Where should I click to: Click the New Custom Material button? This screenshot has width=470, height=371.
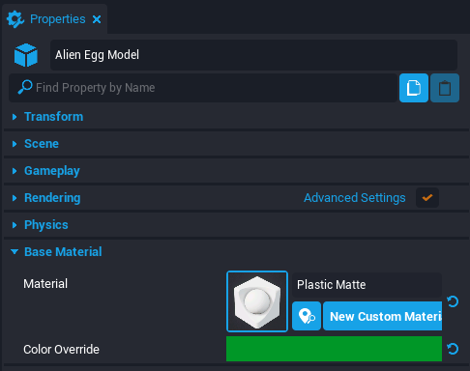(x=382, y=316)
